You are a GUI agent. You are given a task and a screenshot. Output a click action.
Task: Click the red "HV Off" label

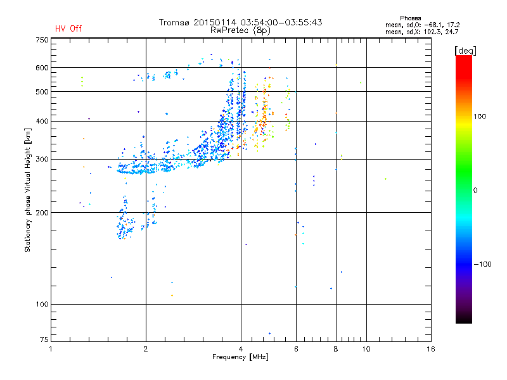68,28
